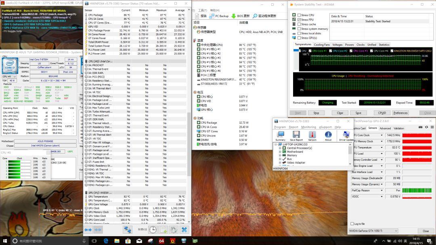Viewport: 436px width, 245px height.
Task: Reset sensor timer using the clock icon
Action: 153,230
